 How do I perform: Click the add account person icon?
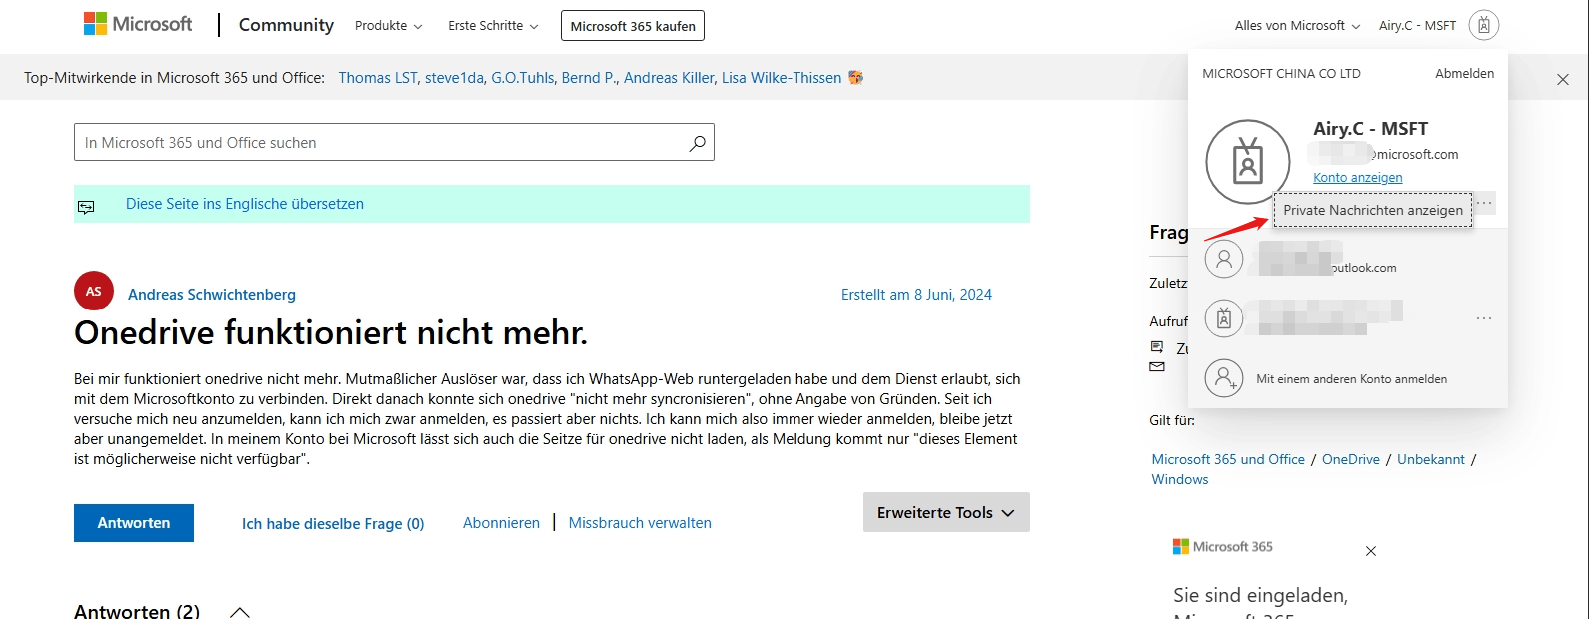pyautogui.click(x=1224, y=378)
